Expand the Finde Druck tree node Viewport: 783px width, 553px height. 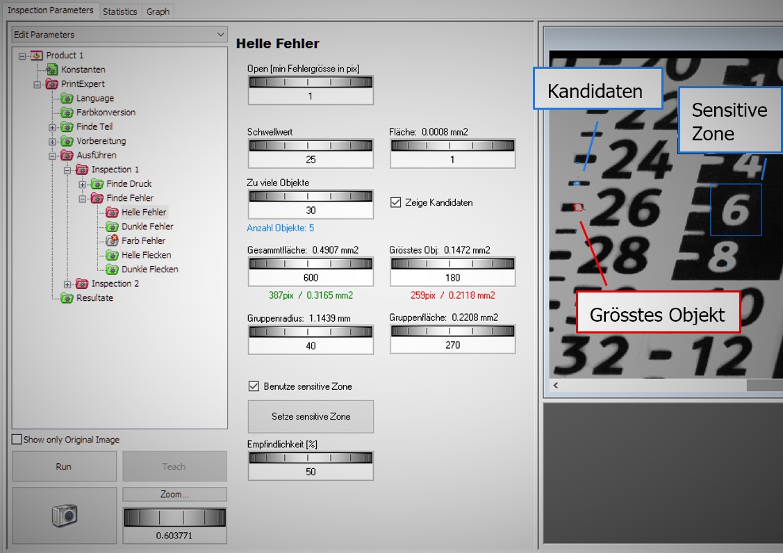pyautogui.click(x=83, y=184)
